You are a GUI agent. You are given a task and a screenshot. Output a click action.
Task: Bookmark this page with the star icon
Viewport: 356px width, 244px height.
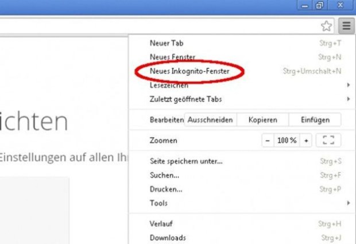(x=327, y=26)
